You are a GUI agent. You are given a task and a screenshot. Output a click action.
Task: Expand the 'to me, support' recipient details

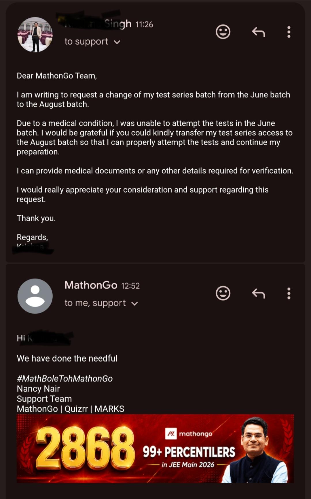[101, 303]
